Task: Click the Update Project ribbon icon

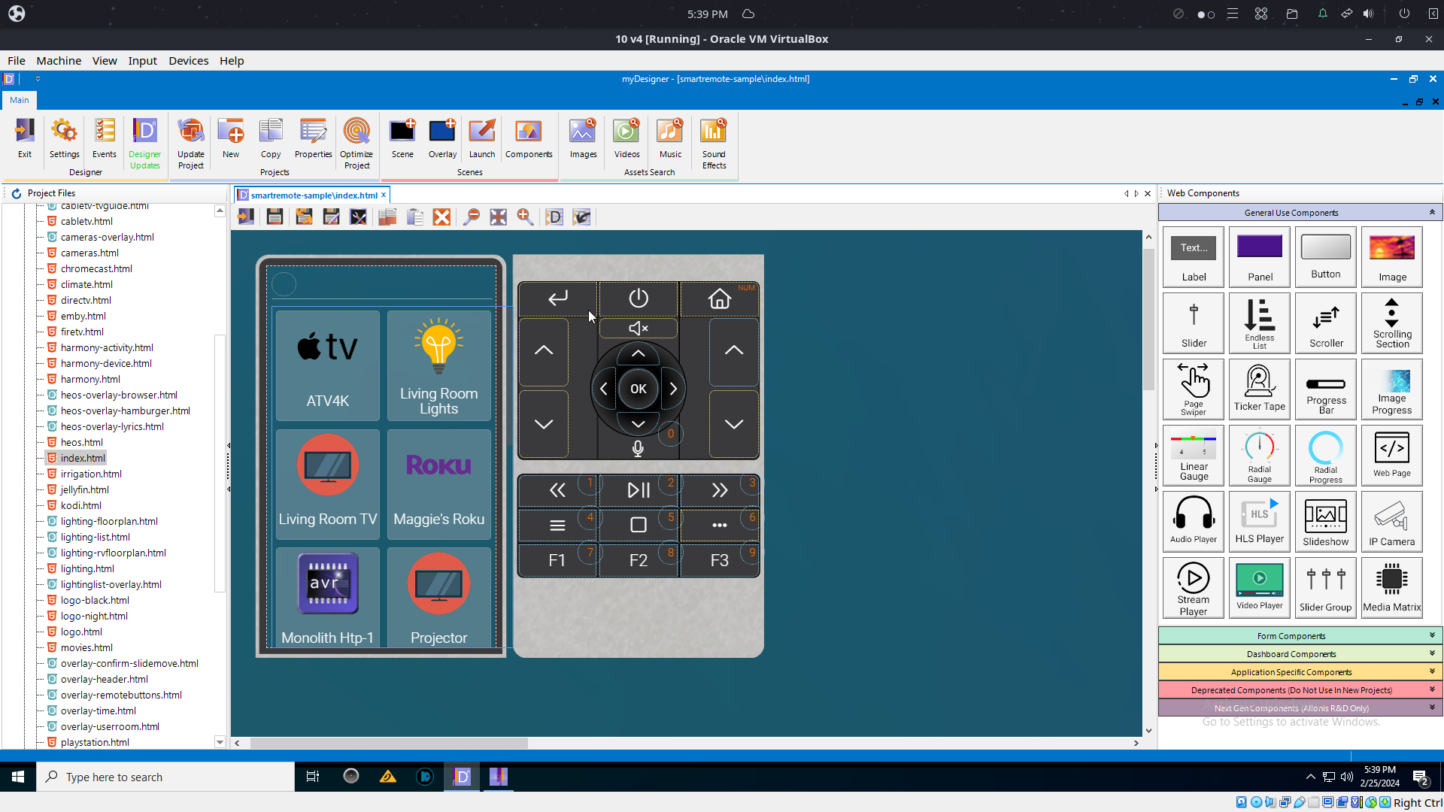Action: tap(191, 144)
